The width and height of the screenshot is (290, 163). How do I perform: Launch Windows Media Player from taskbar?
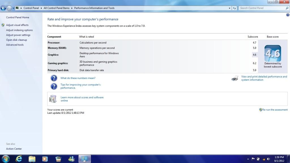click(45, 159)
